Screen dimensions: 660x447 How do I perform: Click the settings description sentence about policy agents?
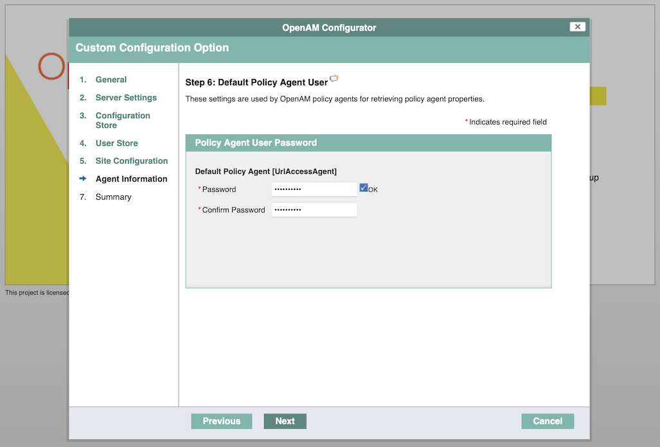335,100
